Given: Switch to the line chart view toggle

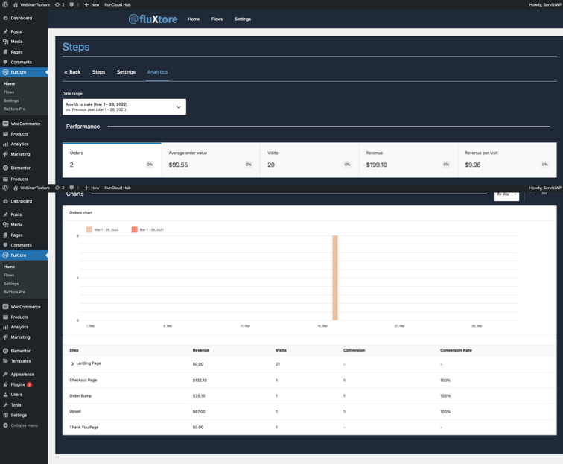Looking at the screenshot, I should (532, 194).
